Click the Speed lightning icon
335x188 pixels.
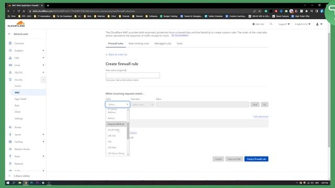click(x=10, y=135)
